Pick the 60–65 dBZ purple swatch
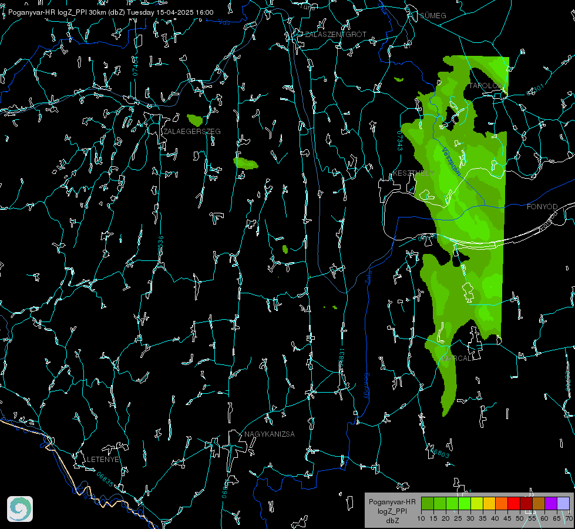Viewport: 575px width, 529px height. point(551,503)
